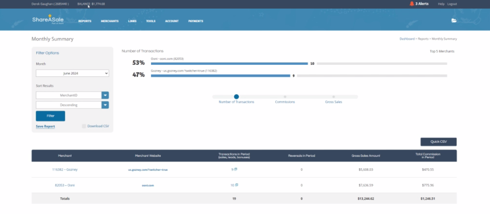The width and height of the screenshot is (490, 214).
Task: Click the Totals row label
Action: tap(65, 199)
